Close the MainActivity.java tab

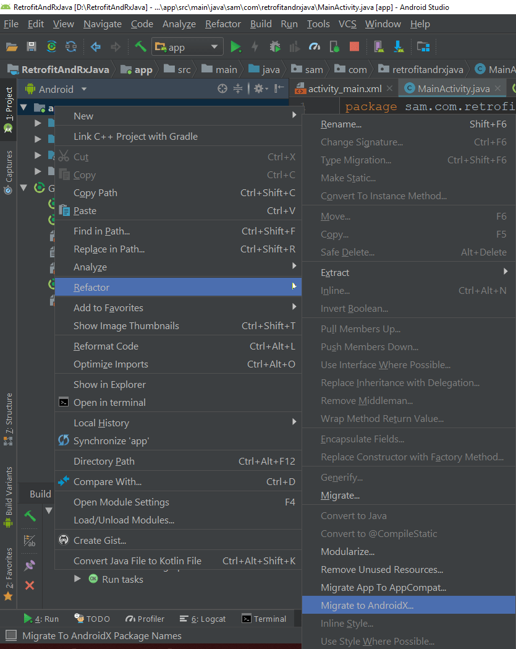point(498,88)
